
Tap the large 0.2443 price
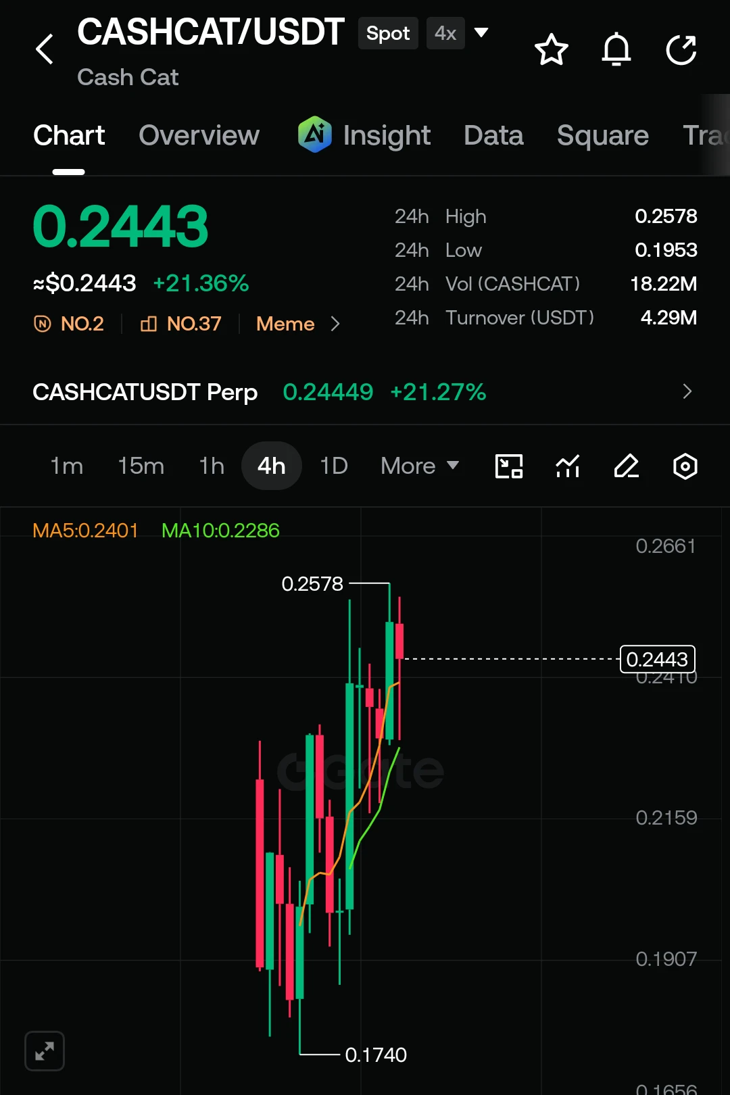tap(120, 226)
